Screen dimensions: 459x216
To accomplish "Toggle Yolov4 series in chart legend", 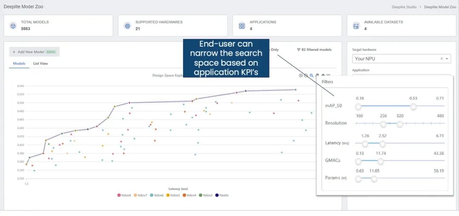I will (x=189, y=195).
